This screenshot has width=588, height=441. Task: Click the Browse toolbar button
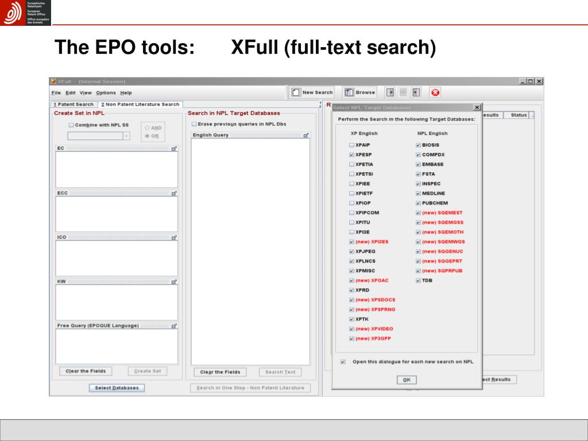click(359, 92)
